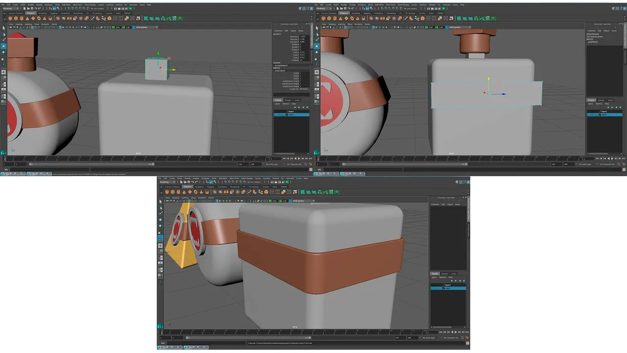Toggle Select by Component Type in top-left window

click(x=58, y=8)
